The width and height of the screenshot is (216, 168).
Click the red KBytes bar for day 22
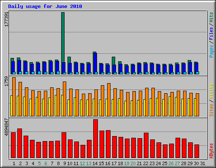(x=146, y=145)
